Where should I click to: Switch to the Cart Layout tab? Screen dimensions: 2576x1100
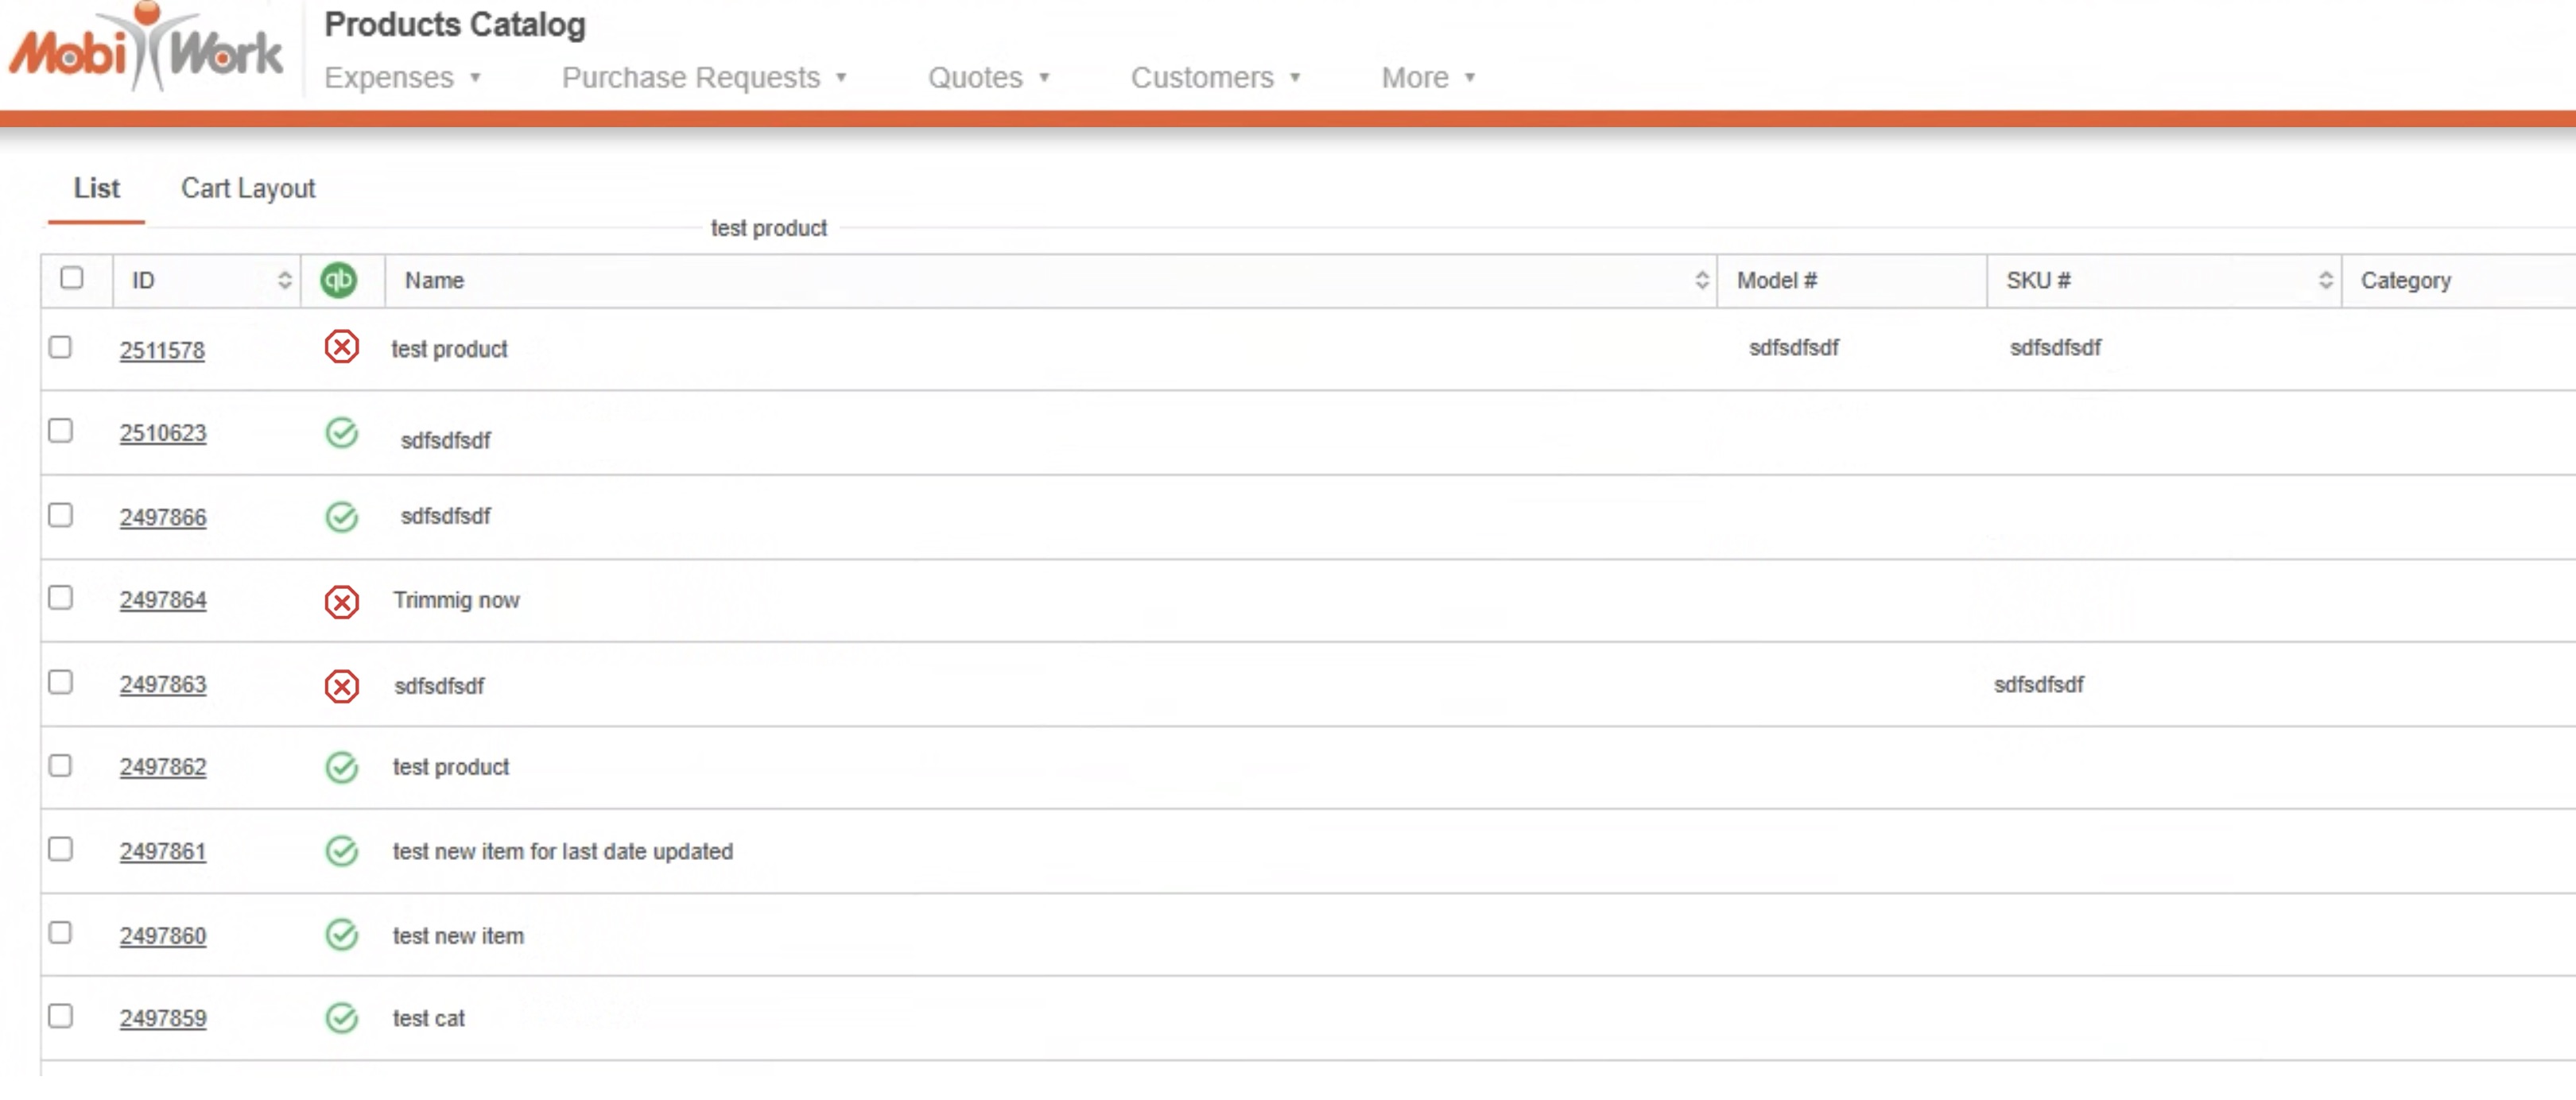pos(247,188)
